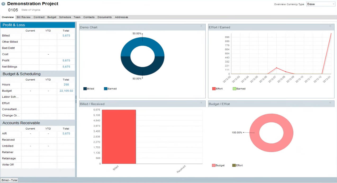Close the Demo Chart panel
337x183 pixels.
pyautogui.click(x=201, y=26)
